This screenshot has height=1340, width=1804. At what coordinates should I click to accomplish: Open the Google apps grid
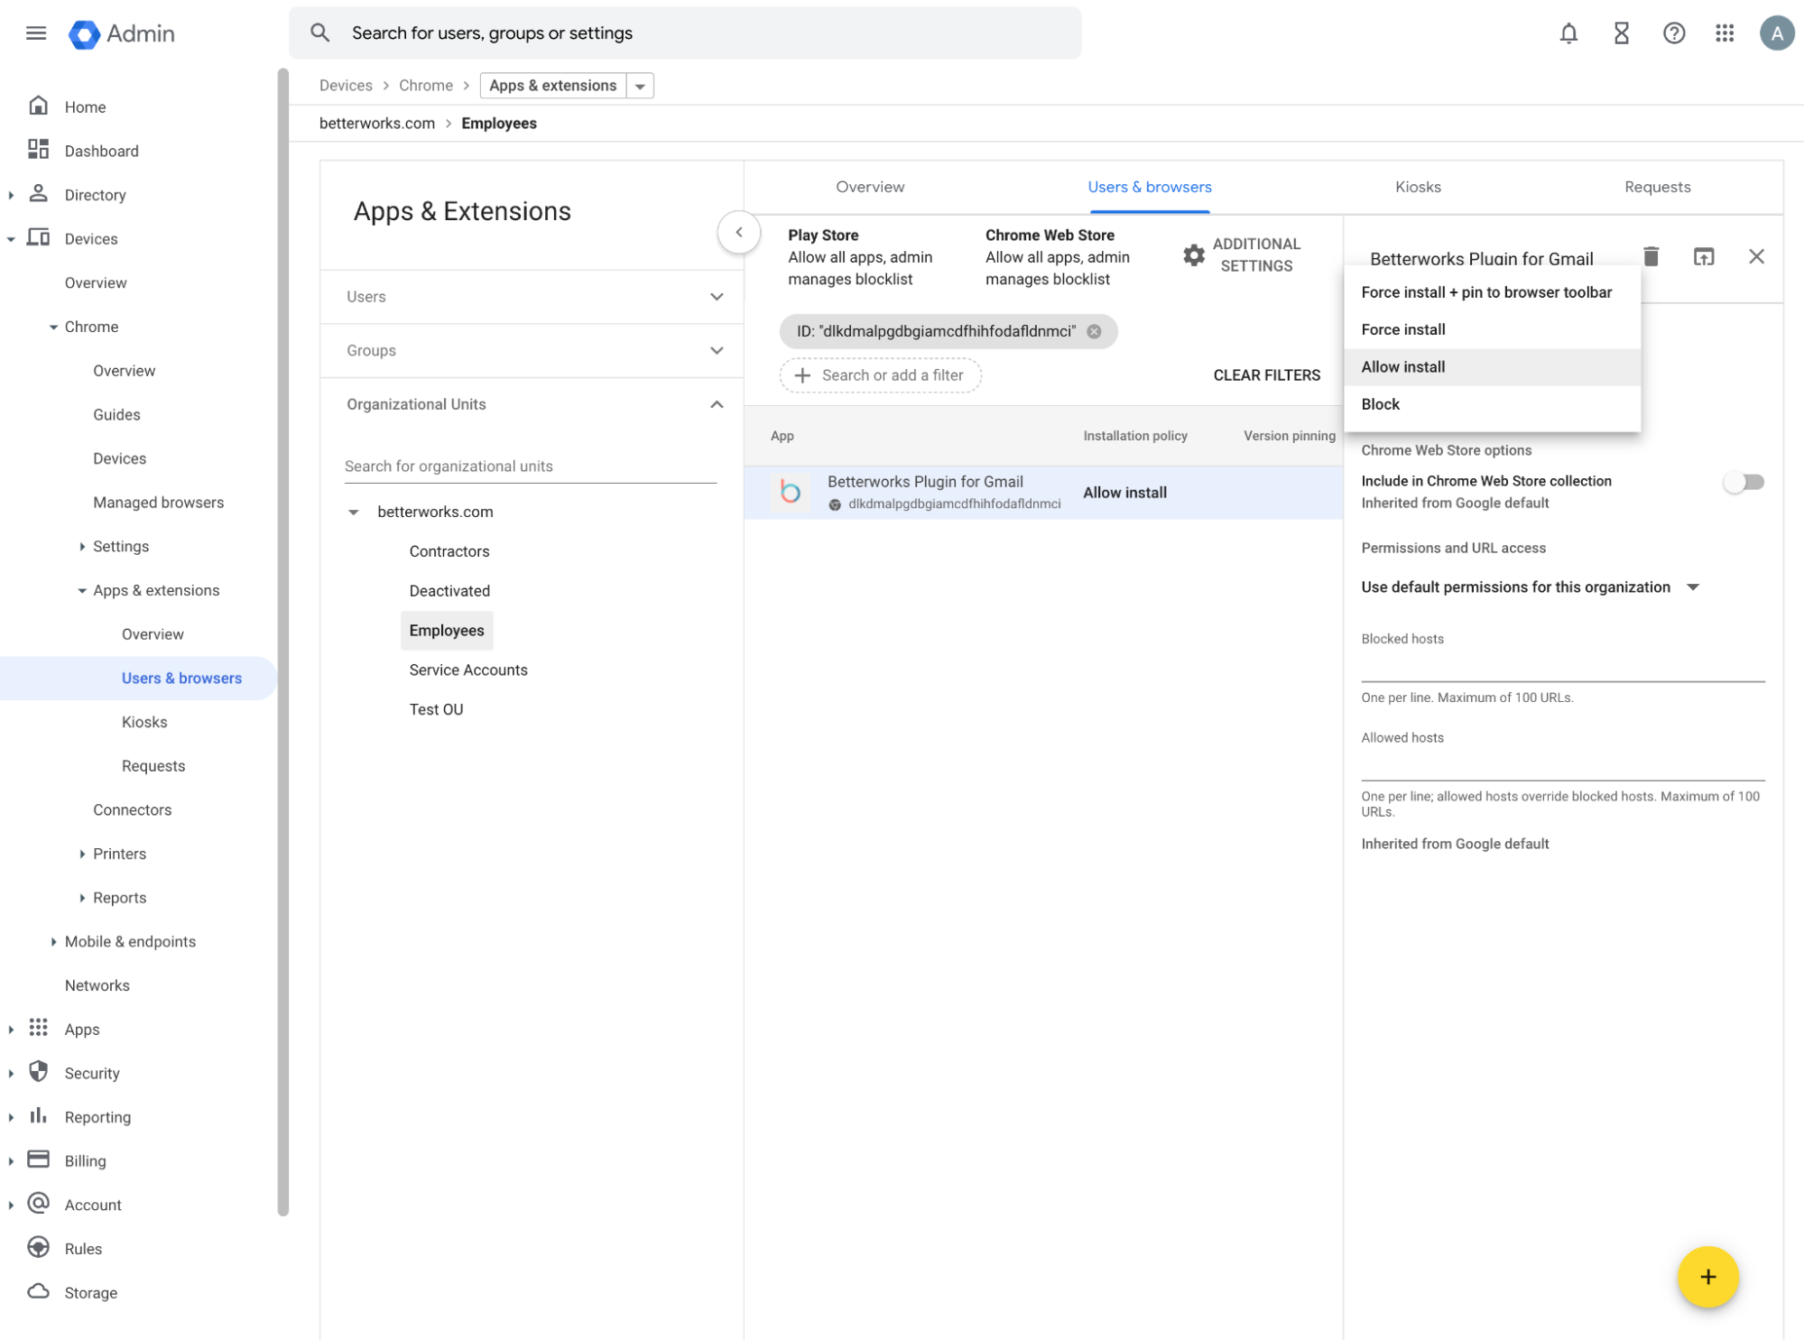coord(1725,33)
